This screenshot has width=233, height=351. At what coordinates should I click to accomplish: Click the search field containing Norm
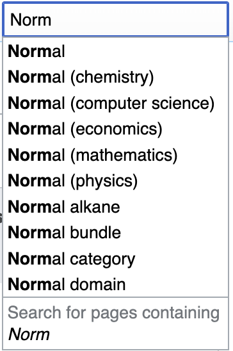tap(116, 19)
